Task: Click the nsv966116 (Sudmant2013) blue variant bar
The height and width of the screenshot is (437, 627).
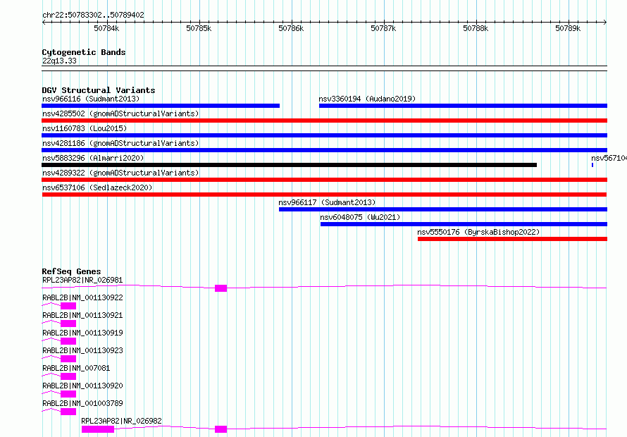Action: [x=161, y=106]
